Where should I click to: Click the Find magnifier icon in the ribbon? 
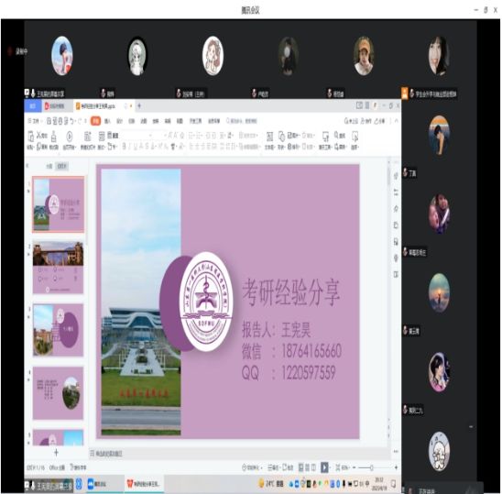coord(337,136)
